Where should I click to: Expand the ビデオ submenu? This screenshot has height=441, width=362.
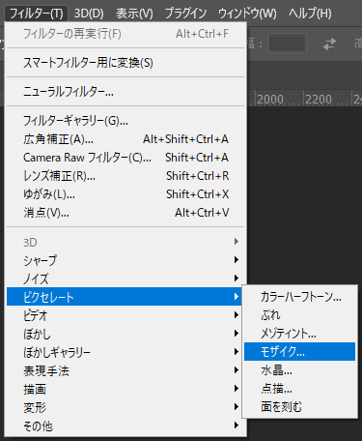(x=125, y=315)
